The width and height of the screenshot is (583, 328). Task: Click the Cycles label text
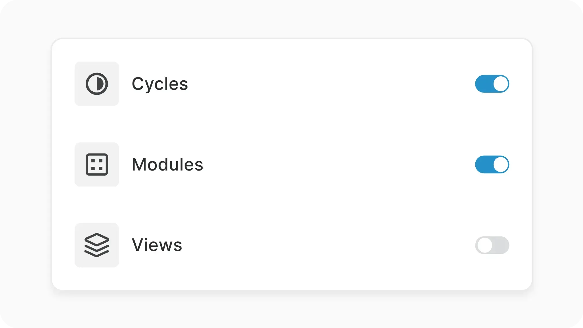click(x=160, y=84)
